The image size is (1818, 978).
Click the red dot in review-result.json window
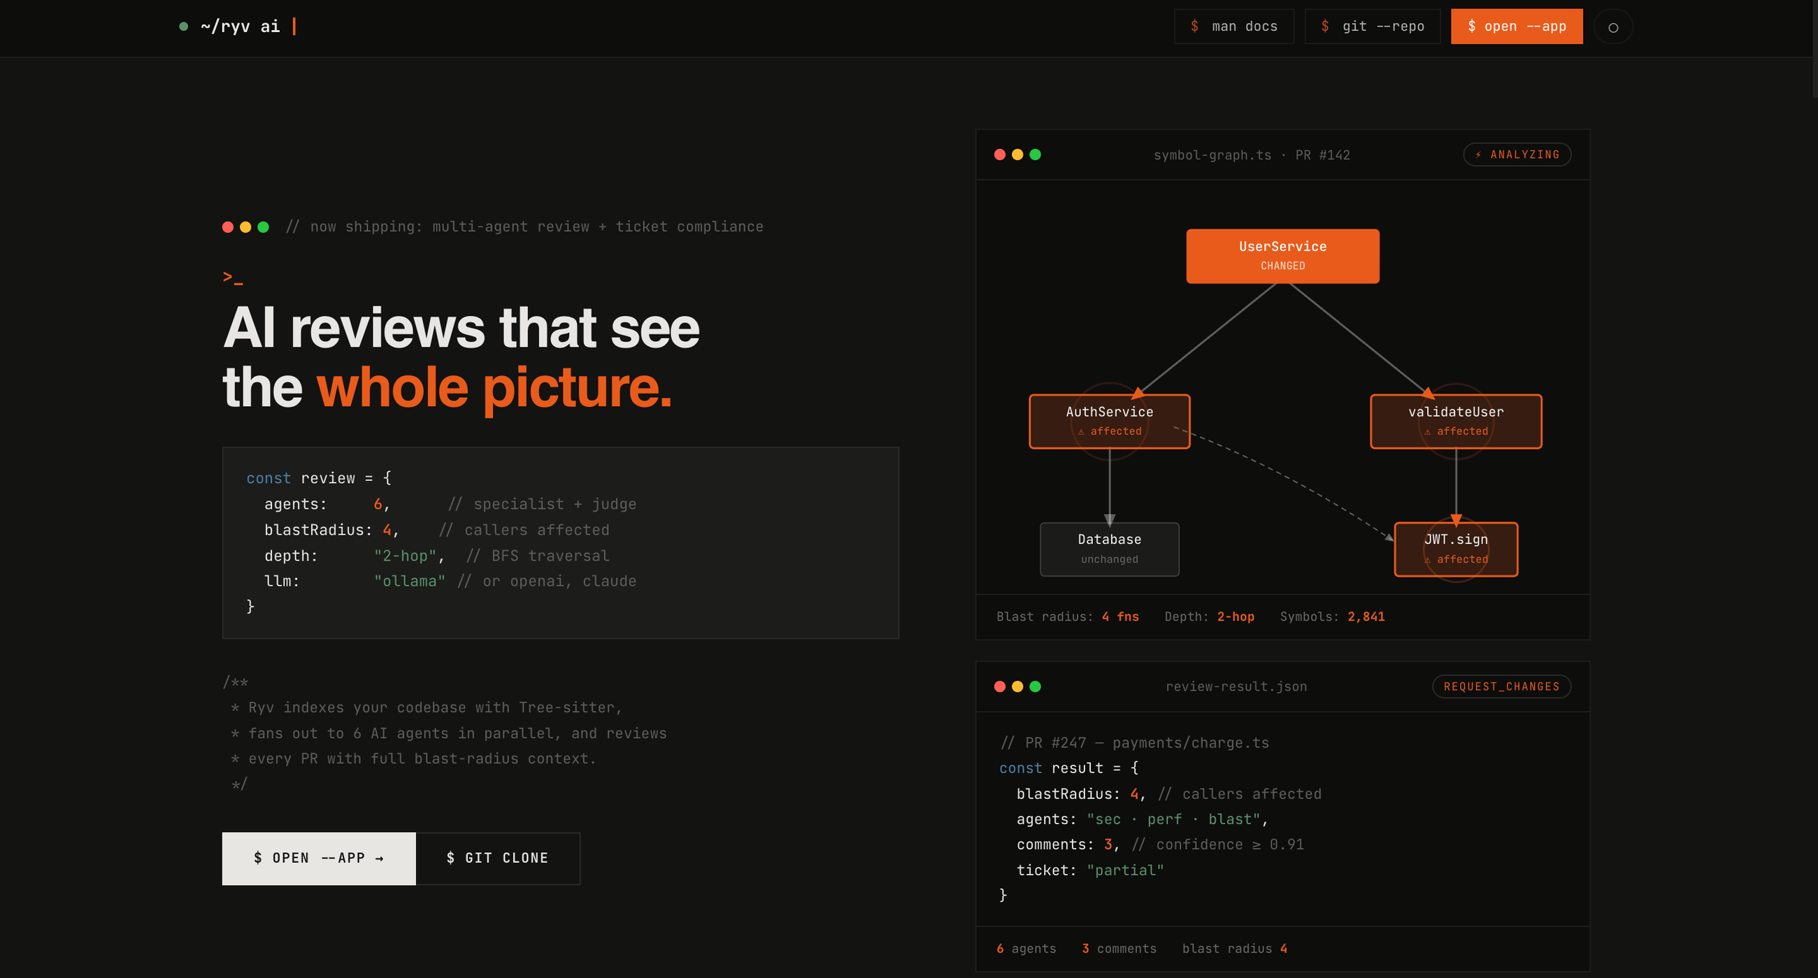tap(999, 686)
